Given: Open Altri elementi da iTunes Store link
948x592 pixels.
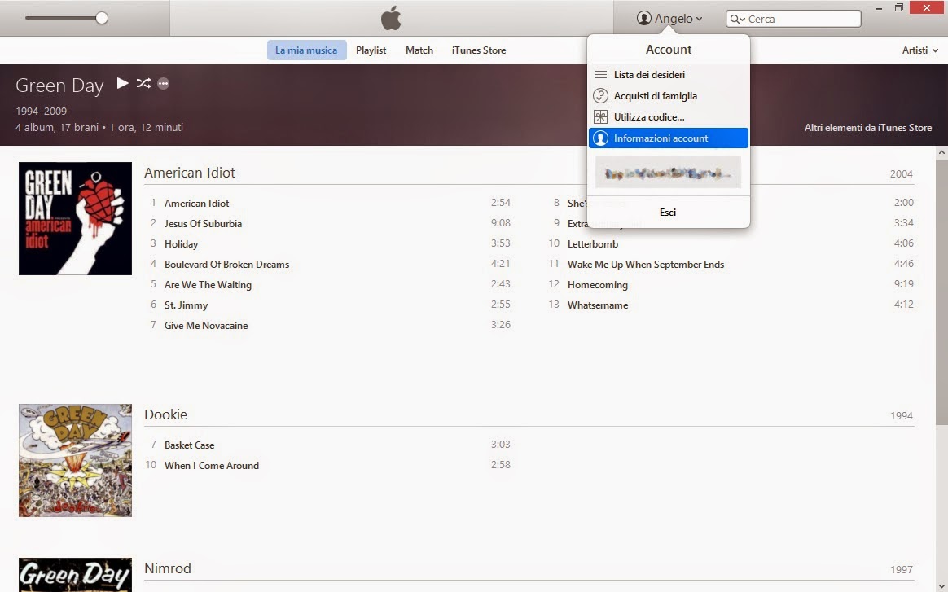Looking at the screenshot, I should coord(867,128).
